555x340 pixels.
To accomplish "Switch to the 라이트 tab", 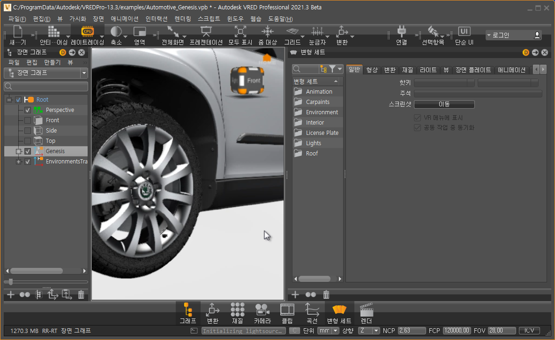I will click(428, 70).
